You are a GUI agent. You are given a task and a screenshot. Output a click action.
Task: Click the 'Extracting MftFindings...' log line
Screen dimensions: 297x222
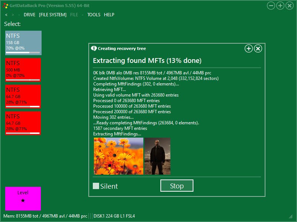117,134
